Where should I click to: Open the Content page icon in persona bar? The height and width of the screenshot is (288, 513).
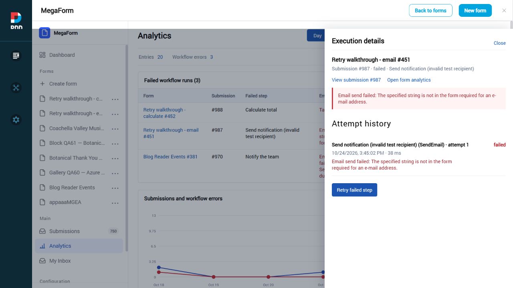(16, 56)
